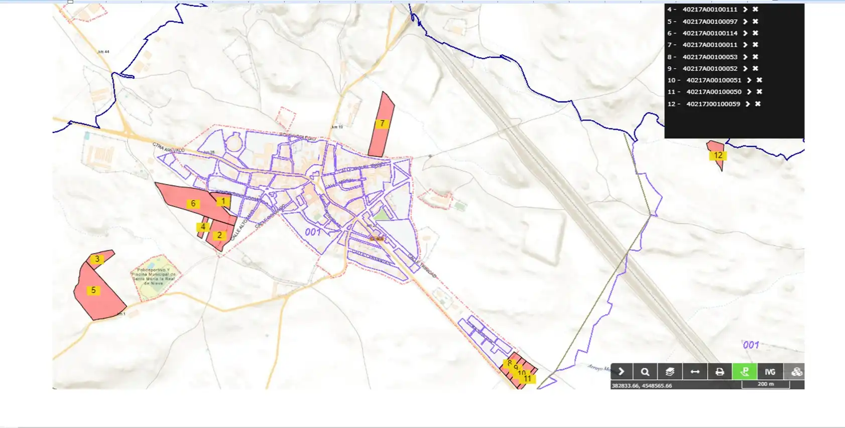Expand details arrow for parcel 40217A00100114
845x428 pixels.
point(745,33)
